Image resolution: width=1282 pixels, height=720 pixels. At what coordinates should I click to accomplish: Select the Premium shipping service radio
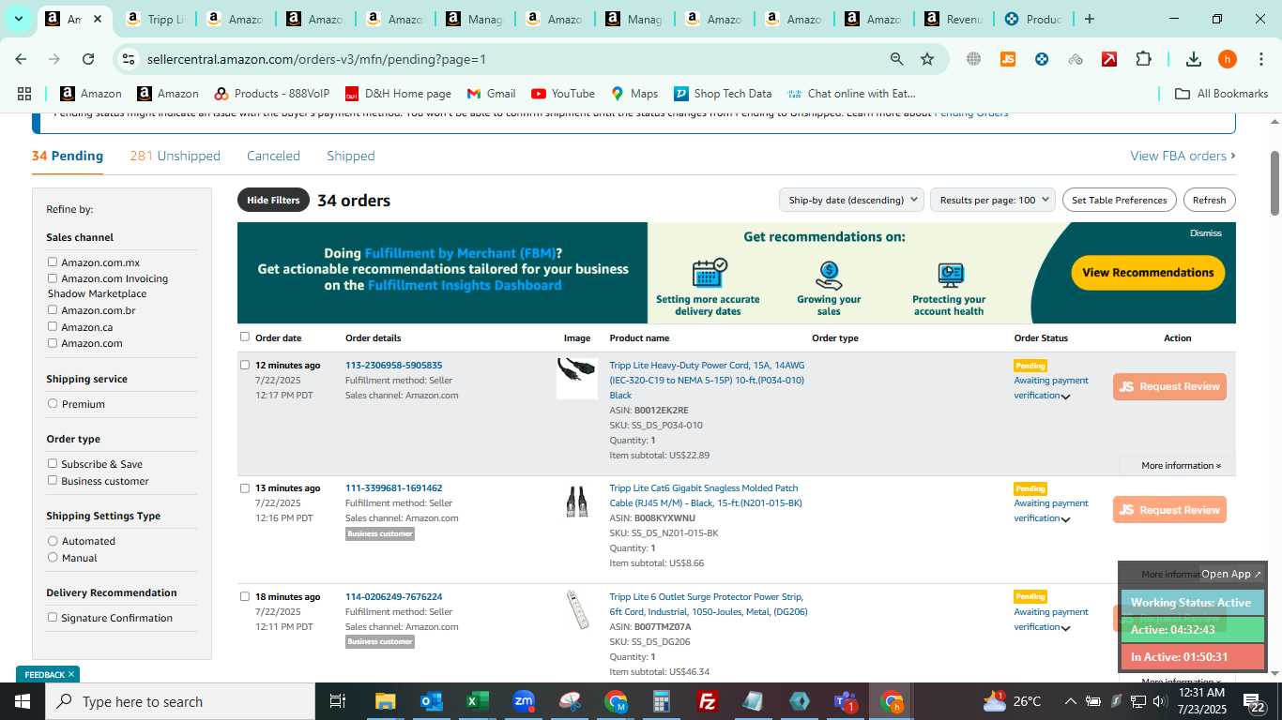click(x=53, y=404)
